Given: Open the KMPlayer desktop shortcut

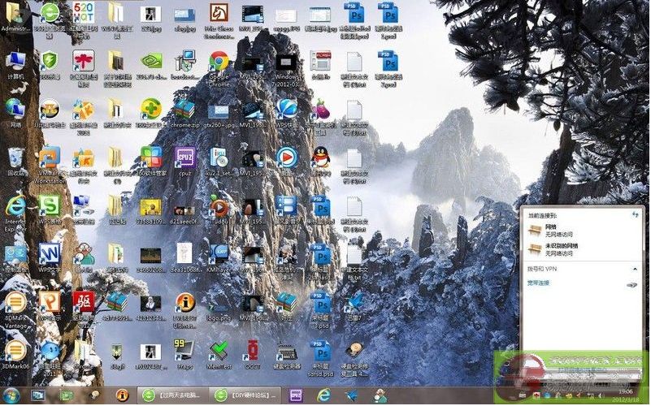Looking at the screenshot, I should point(218,254).
